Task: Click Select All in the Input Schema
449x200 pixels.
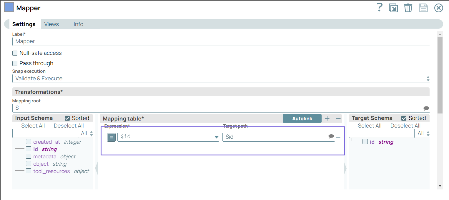Action: click(33, 126)
